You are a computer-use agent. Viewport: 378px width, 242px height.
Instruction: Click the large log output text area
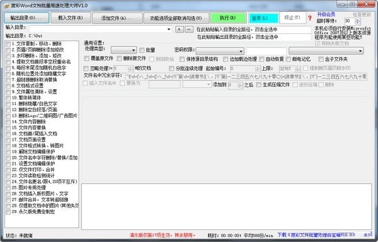point(226,206)
